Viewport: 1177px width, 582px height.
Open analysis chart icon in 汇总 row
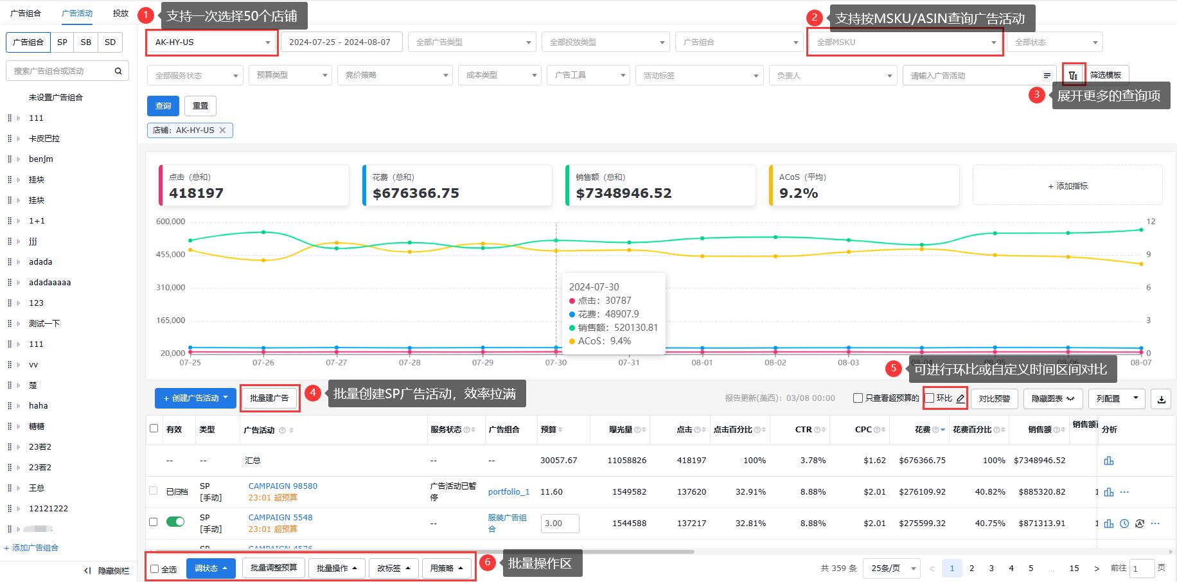point(1109,461)
